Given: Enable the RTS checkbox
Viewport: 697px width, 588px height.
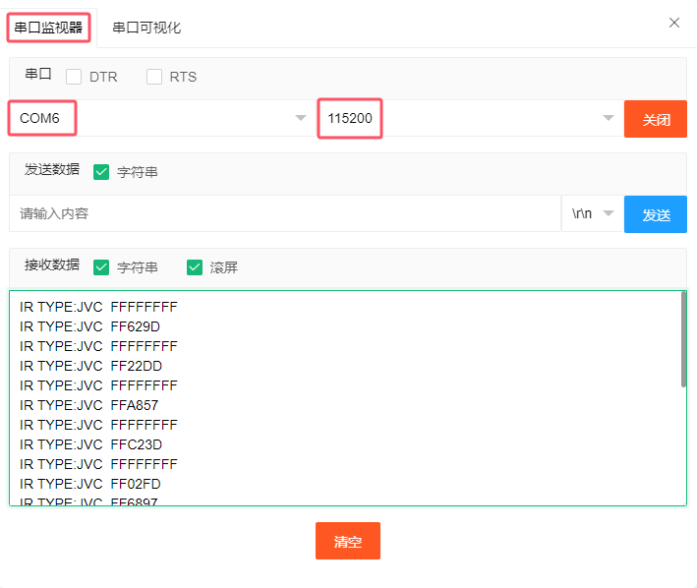Looking at the screenshot, I should tap(154, 77).
